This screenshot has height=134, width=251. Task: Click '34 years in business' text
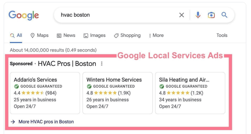(180, 100)
